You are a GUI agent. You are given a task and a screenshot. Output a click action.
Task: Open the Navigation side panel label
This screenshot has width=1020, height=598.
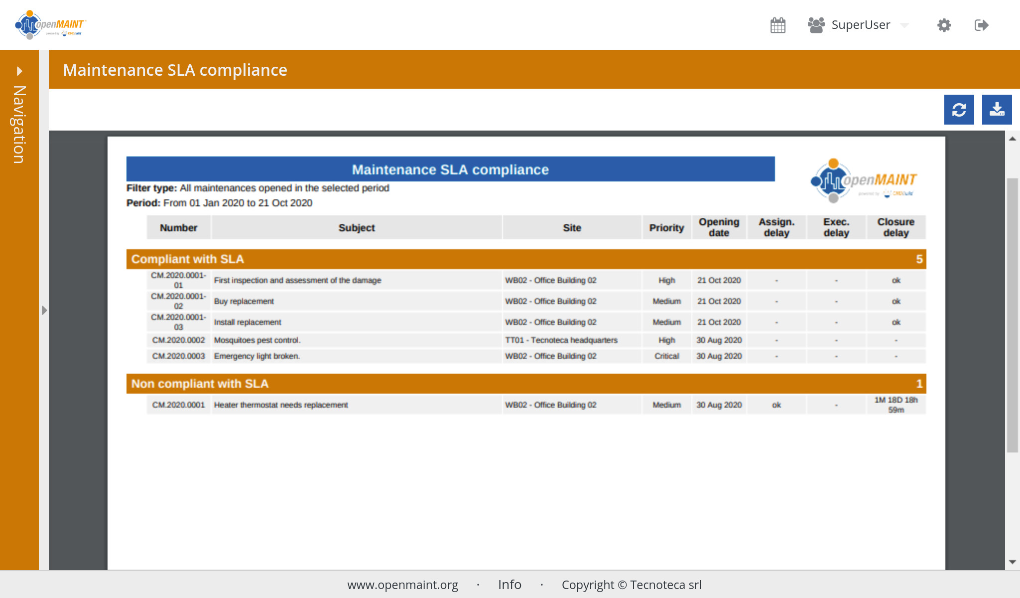19,125
